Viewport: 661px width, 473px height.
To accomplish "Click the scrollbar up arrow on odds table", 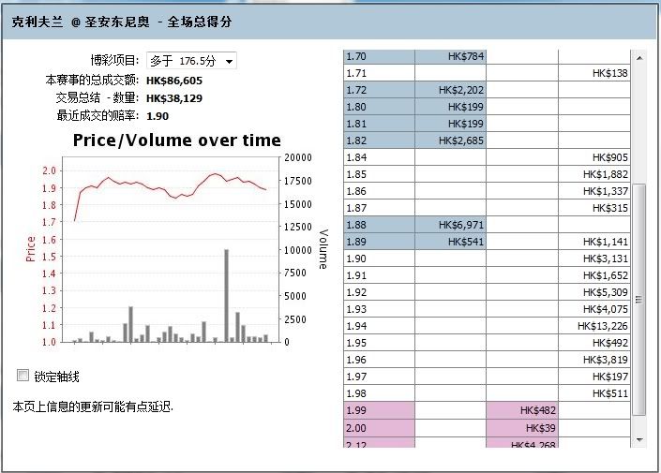I will pos(639,56).
